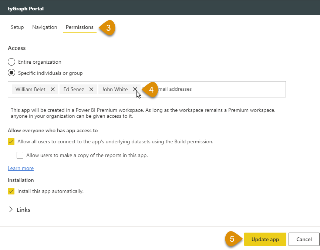This screenshot has width=320, height=250.
Task: Remove John White using X icon
Action: point(135,89)
